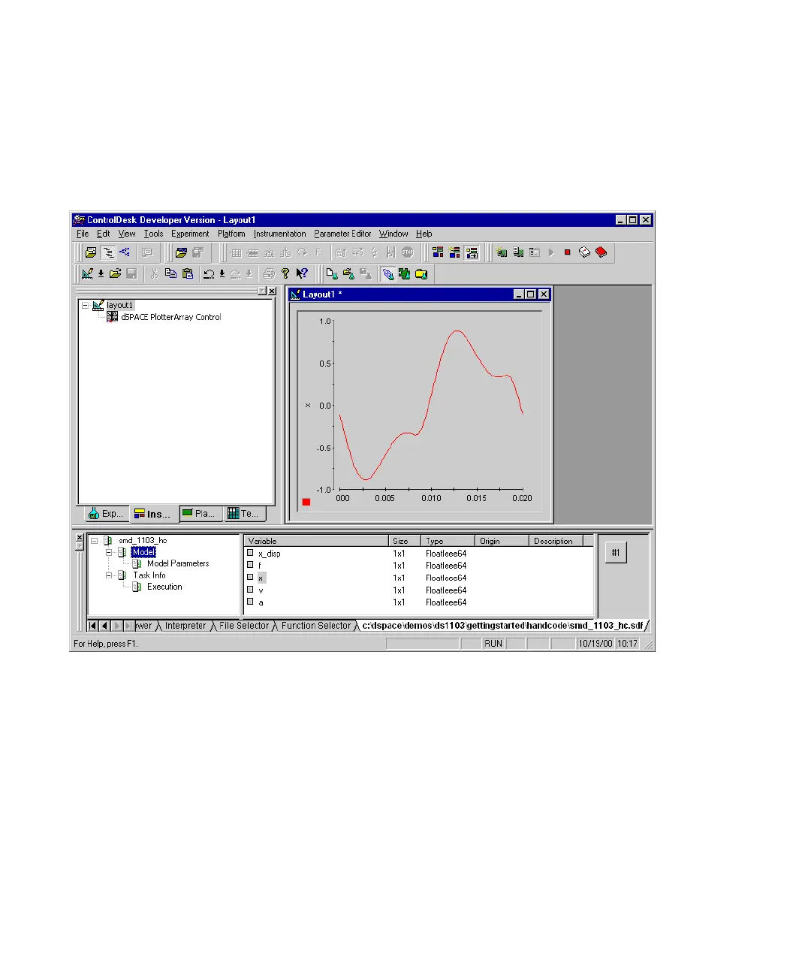The image size is (805, 975).
Task: Click the square icon beside variable v
Action: tap(250, 590)
